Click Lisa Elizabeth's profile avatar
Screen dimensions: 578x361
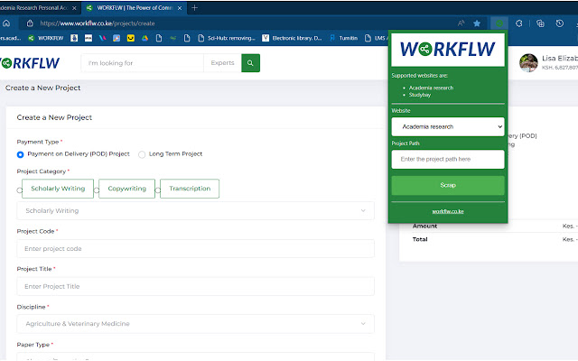pos(528,62)
